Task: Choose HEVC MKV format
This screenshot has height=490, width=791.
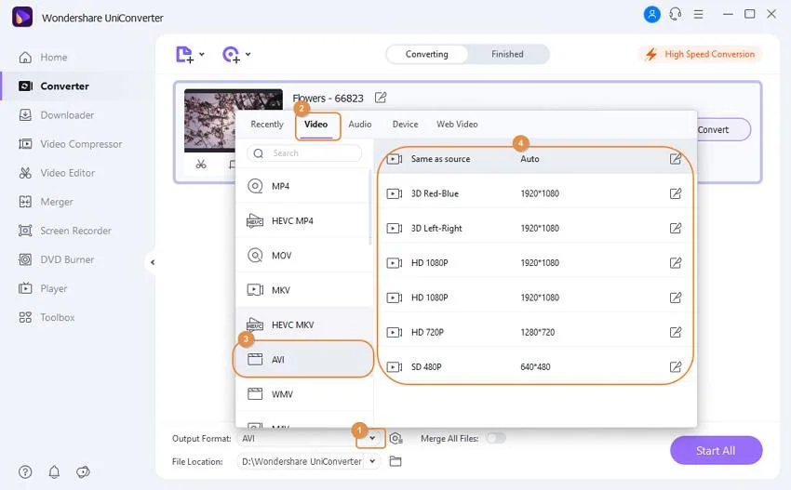Action: [302, 324]
